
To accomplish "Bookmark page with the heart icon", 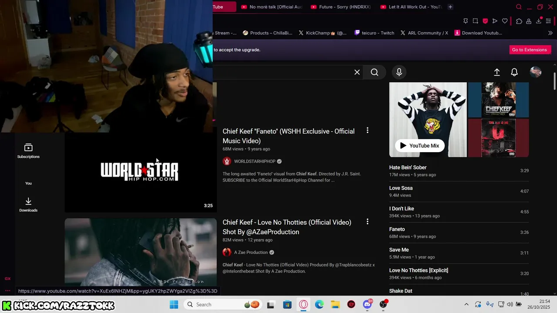I will [x=505, y=21].
